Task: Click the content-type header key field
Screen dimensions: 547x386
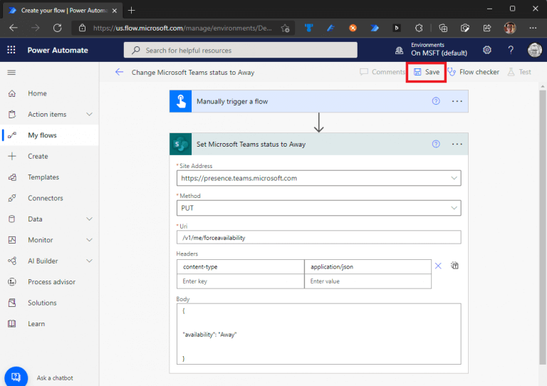Action: pyautogui.click(x=240, y=267)
